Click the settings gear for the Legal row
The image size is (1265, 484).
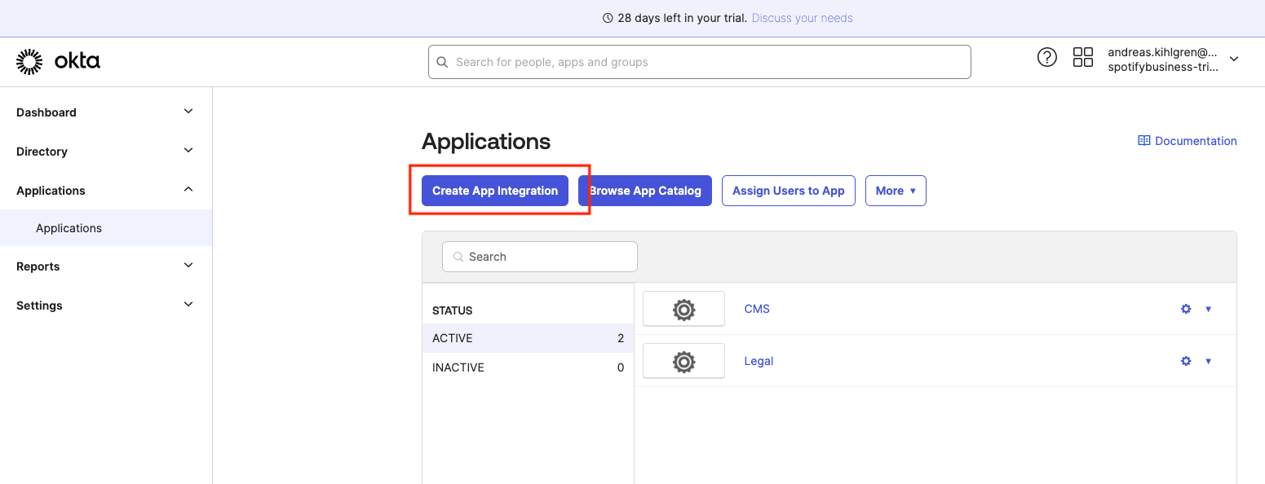click(1186, 361)
